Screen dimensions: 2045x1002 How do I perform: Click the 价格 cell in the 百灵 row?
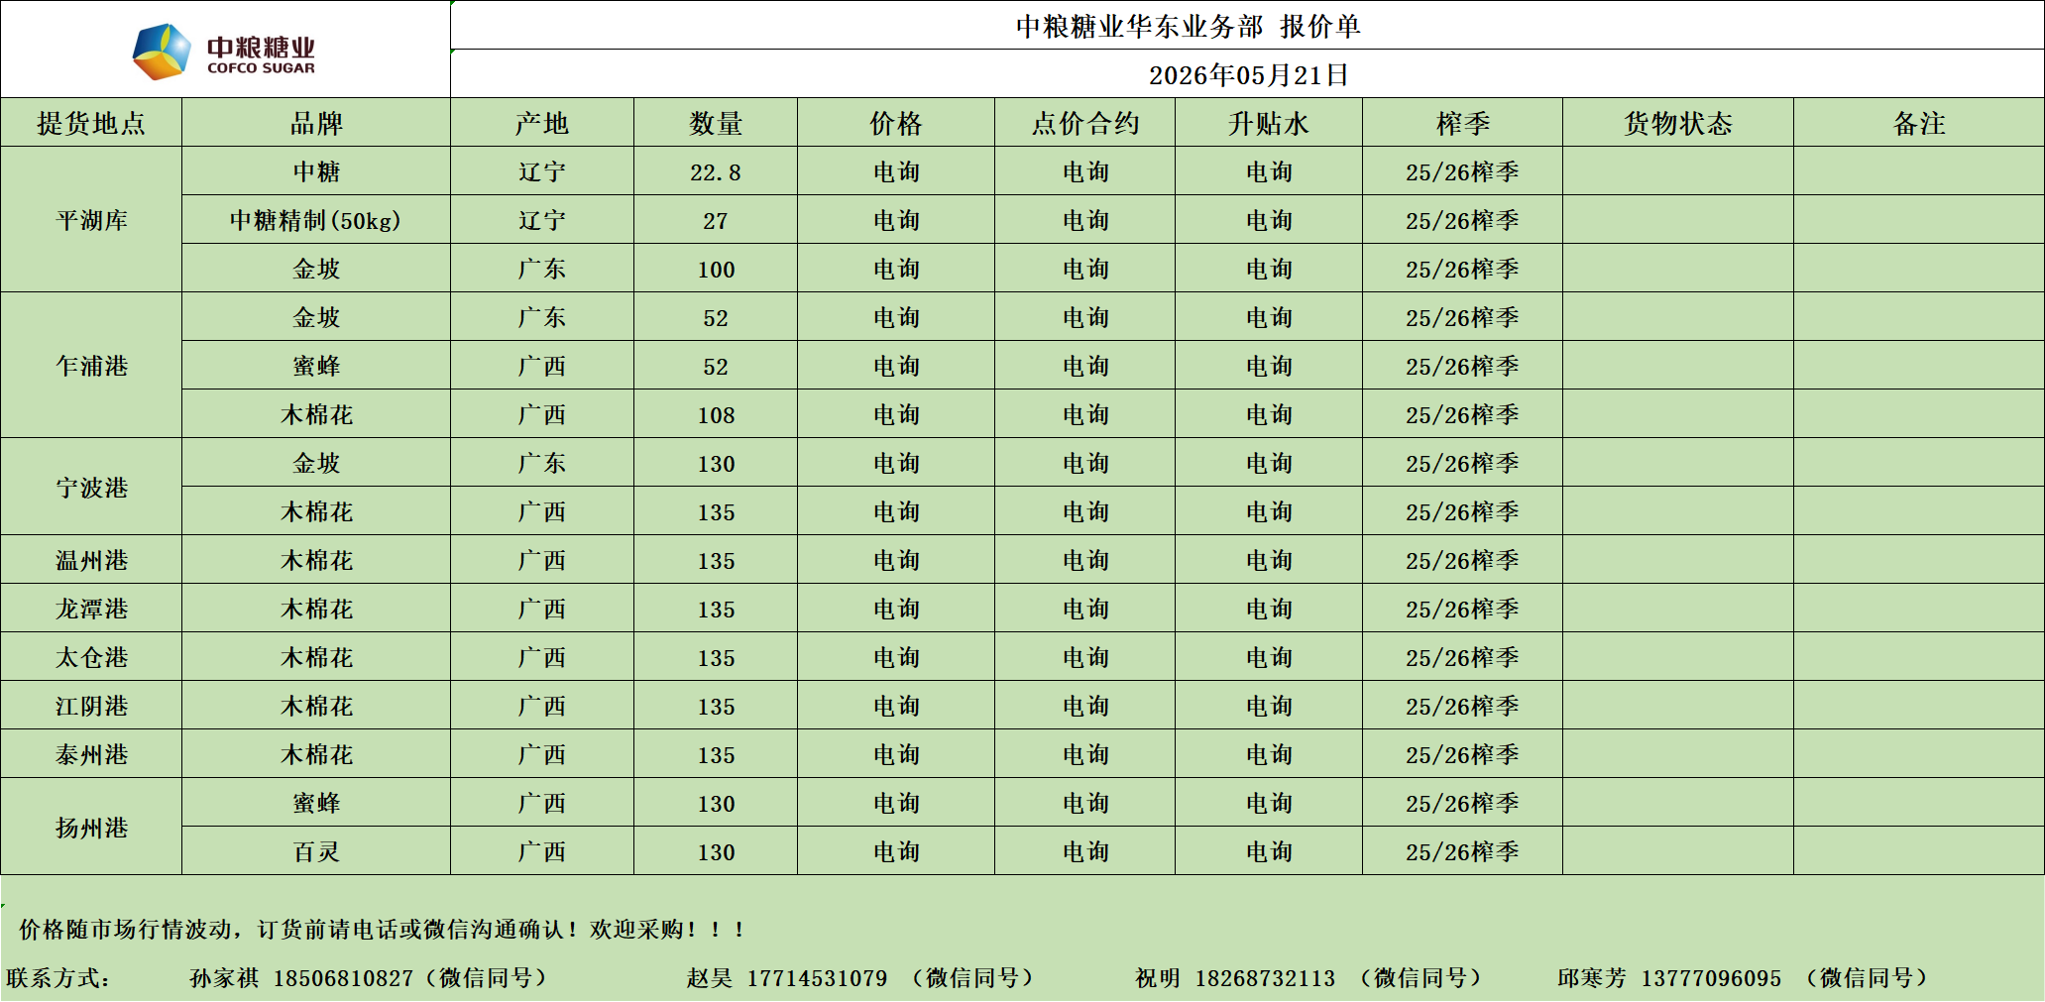pyautogui.click(x=896, y=851)
